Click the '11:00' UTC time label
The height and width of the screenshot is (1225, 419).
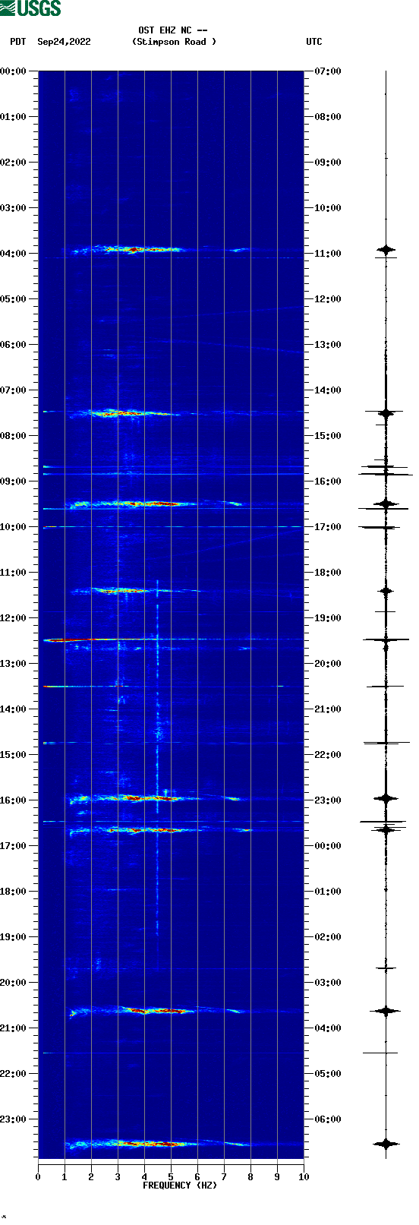328,254
